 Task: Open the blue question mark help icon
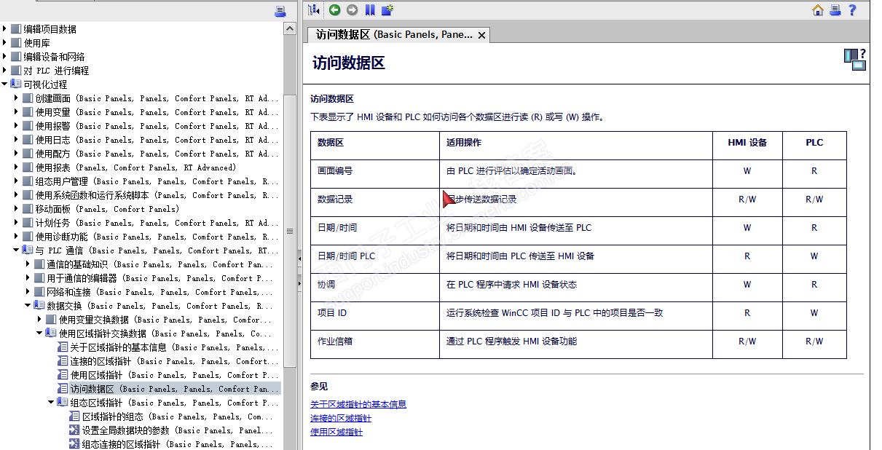pyautogui.click(x=852, y=9)
